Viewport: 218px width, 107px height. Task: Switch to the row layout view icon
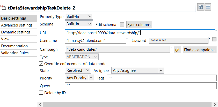(208, 7)
